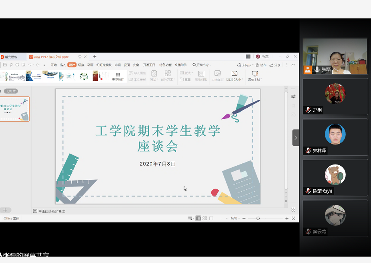Viewport: 371px width, 263px height.
Task: Click the print icon in quick toolbar
Action: [x=17, y=65]
